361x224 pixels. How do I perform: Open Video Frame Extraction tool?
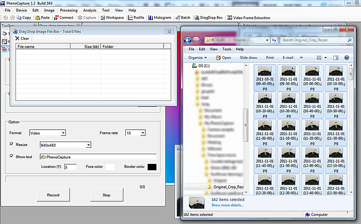pos(230,18)
